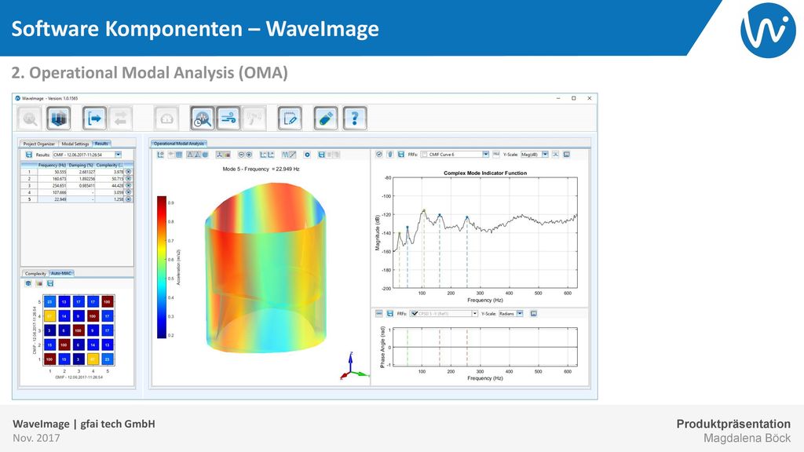This screenshot has height=452, width=804.
Task: Click the window icon right of Radians
Action: [534, 313]
